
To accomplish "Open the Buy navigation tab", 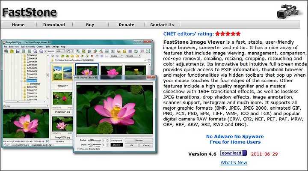I will 90,25.
